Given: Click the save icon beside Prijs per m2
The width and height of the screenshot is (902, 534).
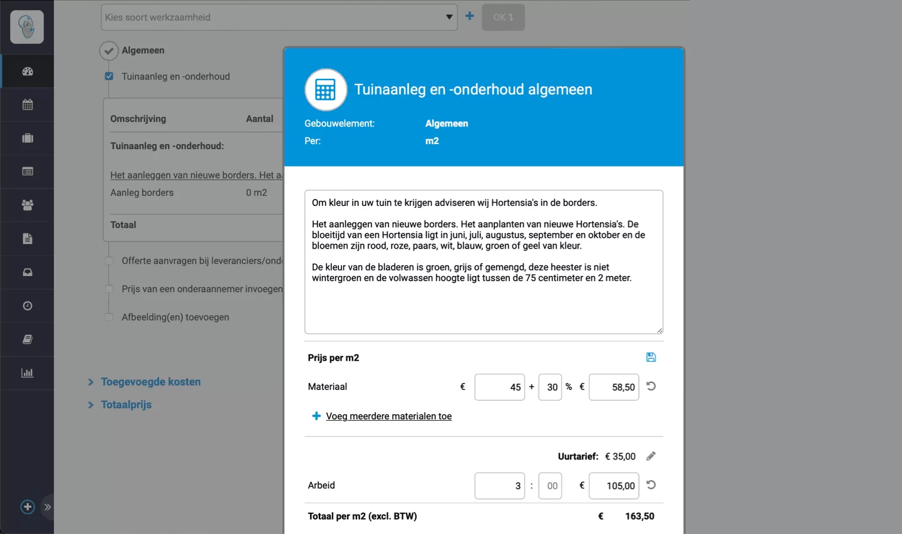Looking at the screenshot, I should coord(651,357).
